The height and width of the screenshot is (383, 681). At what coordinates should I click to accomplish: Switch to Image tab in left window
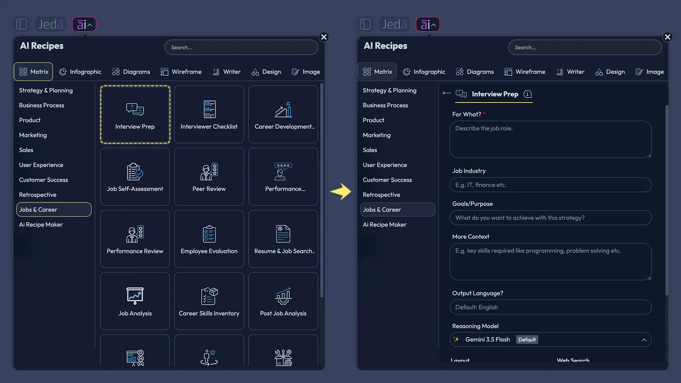[306, 72]
